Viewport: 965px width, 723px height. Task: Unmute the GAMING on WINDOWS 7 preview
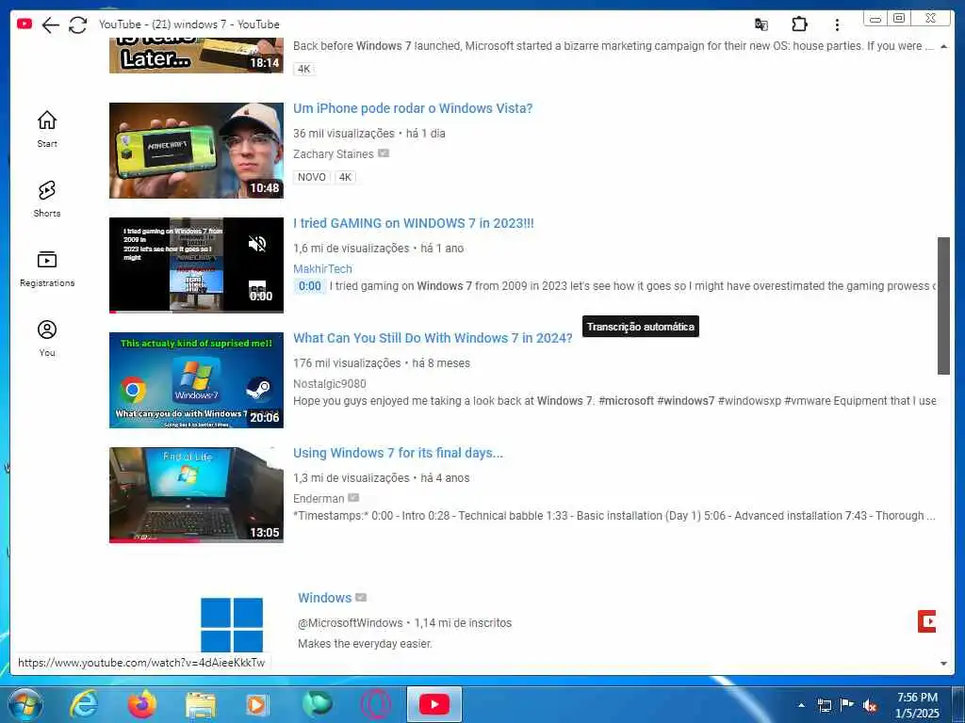coord(257,244)
